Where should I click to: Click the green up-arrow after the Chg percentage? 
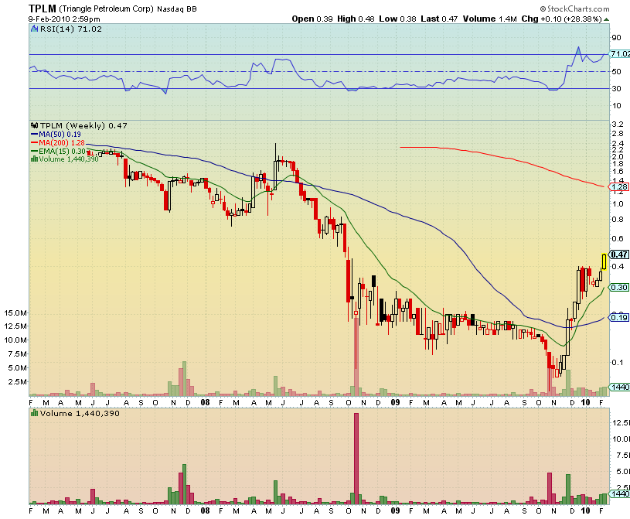coord(606,19)
